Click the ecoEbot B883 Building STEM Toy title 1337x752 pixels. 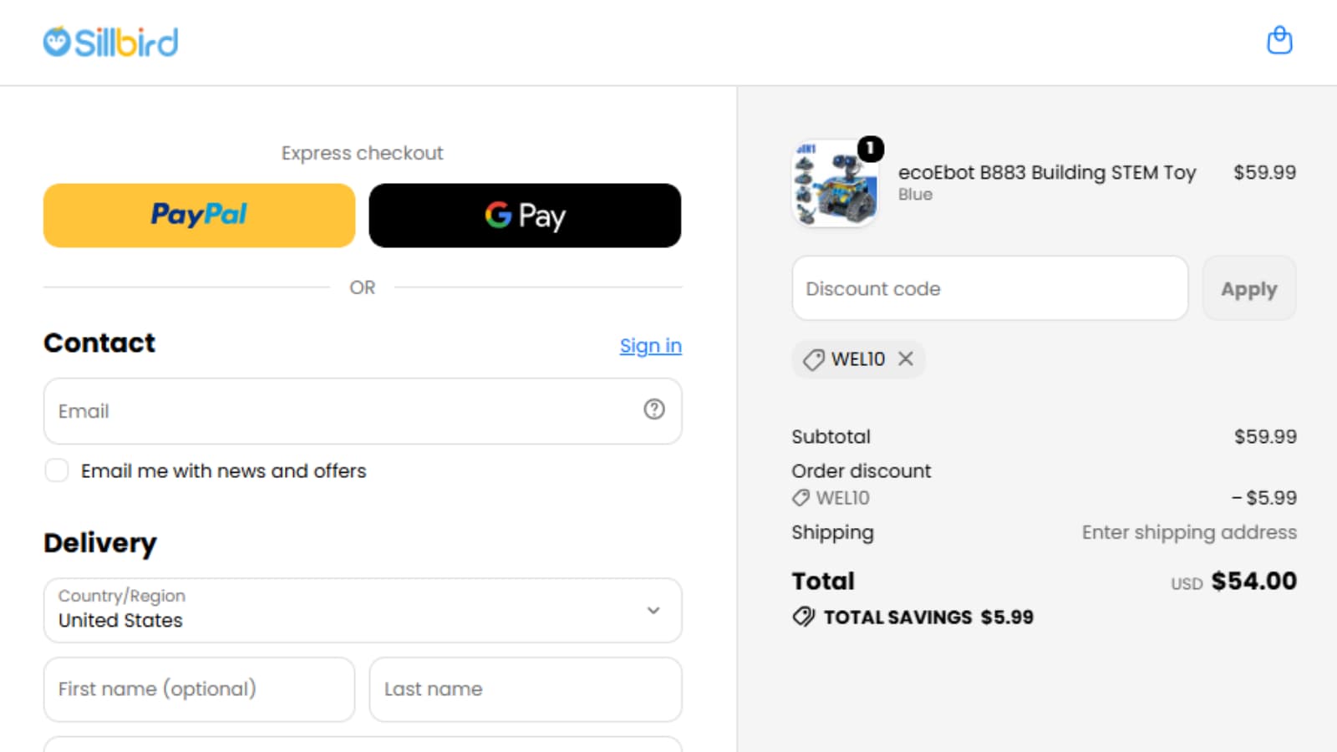click(x=1047, y=172)
